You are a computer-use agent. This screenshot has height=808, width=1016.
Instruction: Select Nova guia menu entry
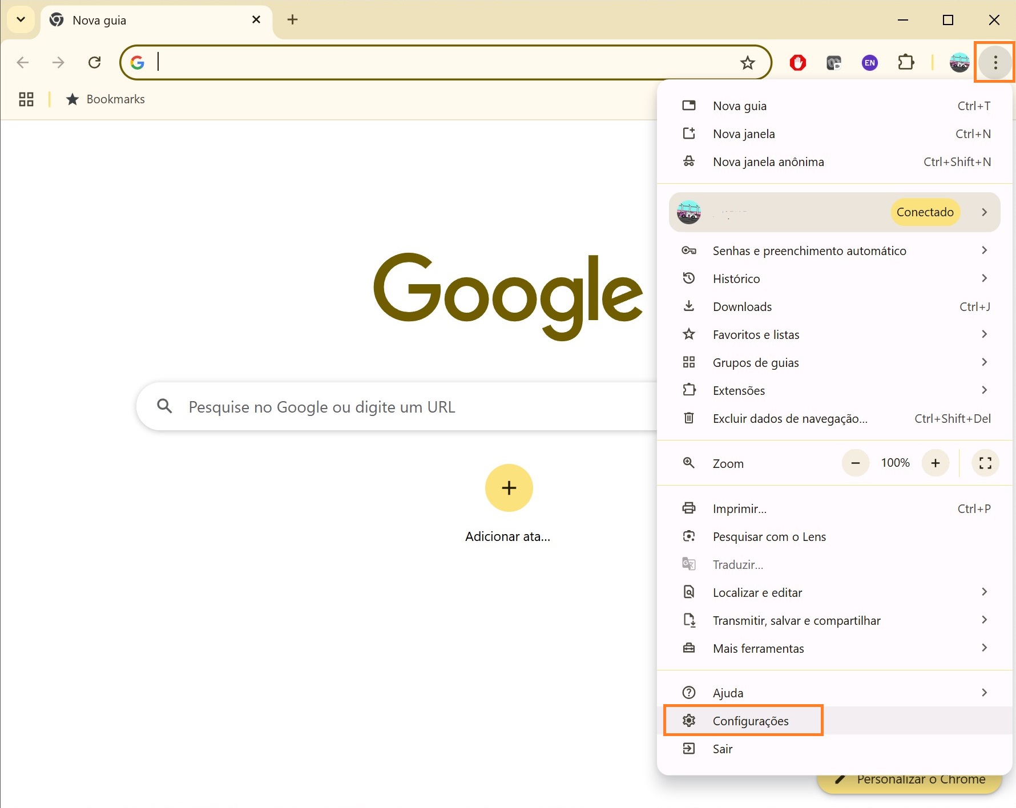[x=834, y=106]
